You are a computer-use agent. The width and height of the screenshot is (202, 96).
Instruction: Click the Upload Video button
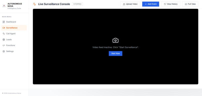(130, 4)
